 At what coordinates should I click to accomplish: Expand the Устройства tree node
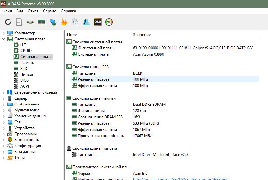click(3, 128)
